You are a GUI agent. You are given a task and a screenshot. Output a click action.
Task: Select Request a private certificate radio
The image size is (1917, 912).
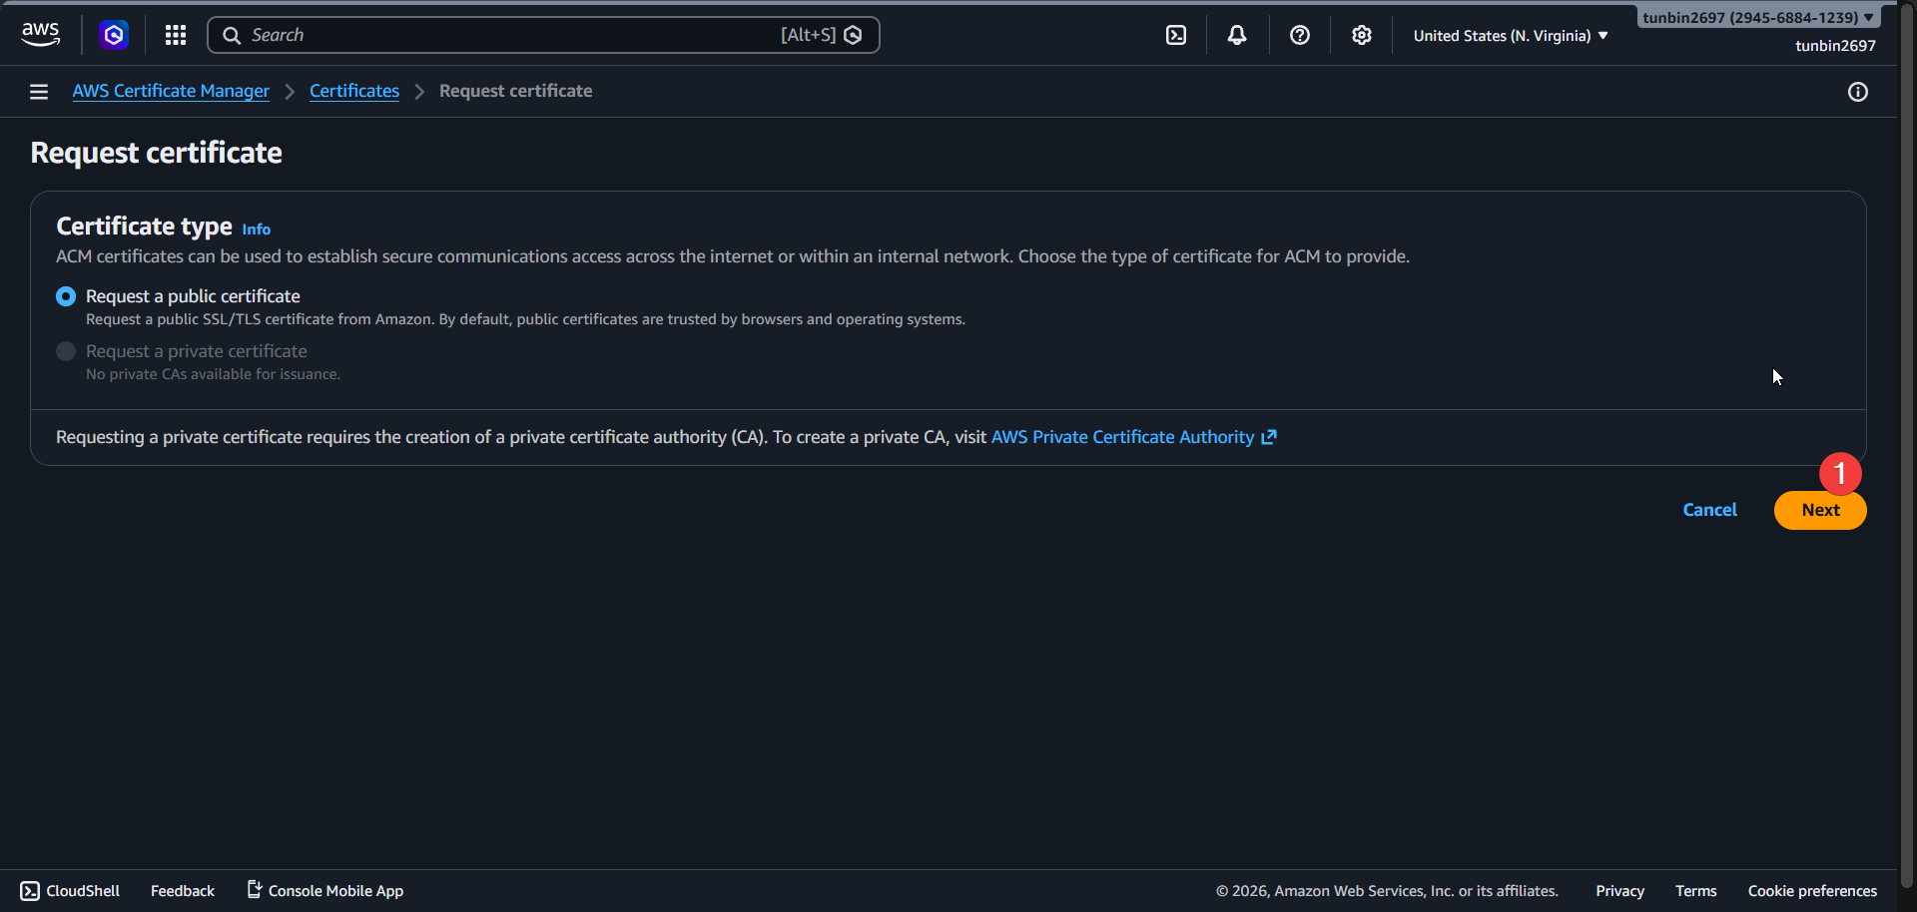66,351
